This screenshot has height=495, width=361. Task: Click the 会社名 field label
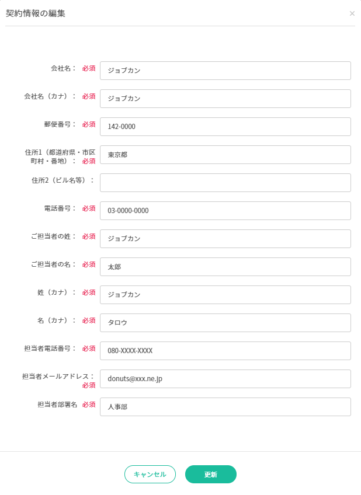(x=63, y=68)
